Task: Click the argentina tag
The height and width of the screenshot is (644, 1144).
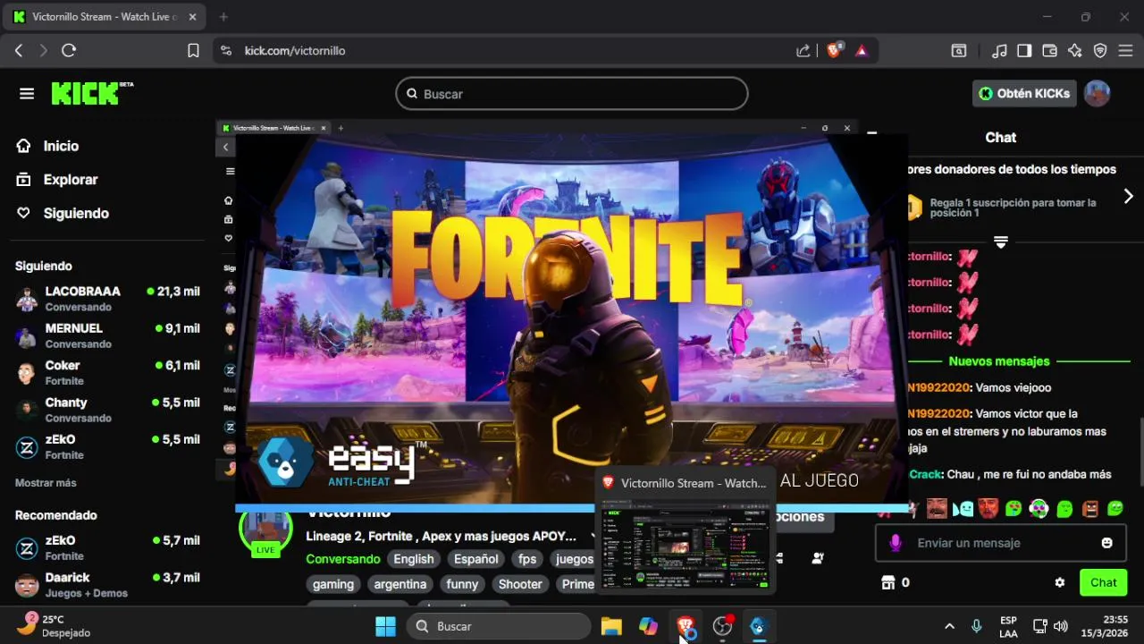Action: [400, 584]
